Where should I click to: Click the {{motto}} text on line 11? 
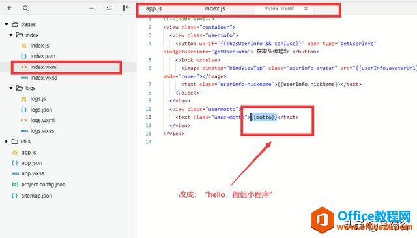click(x=263, y=117)
